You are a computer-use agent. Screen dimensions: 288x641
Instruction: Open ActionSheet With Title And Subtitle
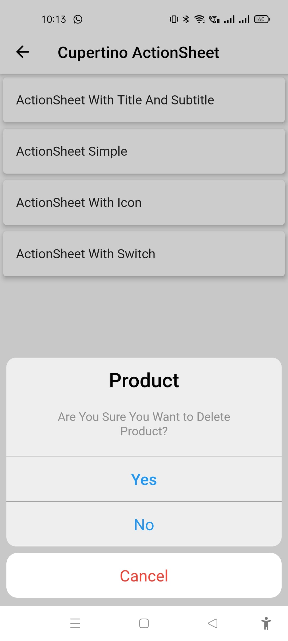(144, 100)
